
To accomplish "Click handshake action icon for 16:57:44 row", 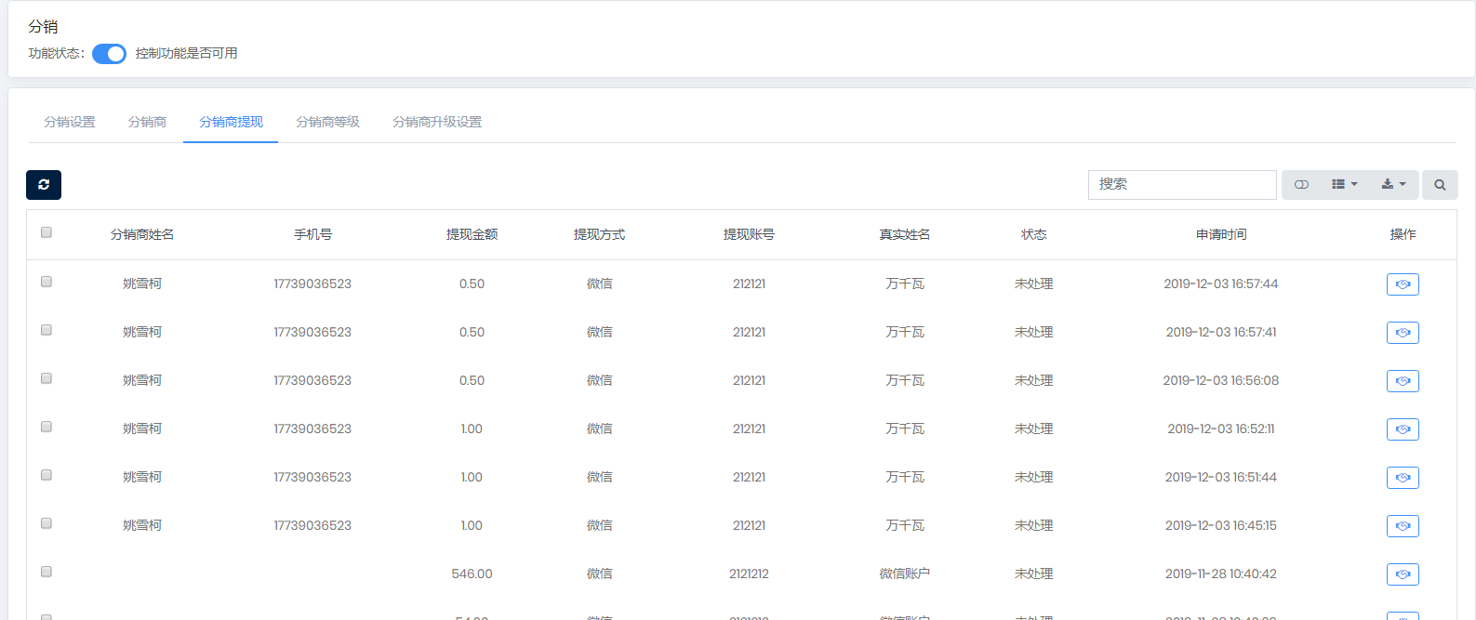I will 1402,284.
